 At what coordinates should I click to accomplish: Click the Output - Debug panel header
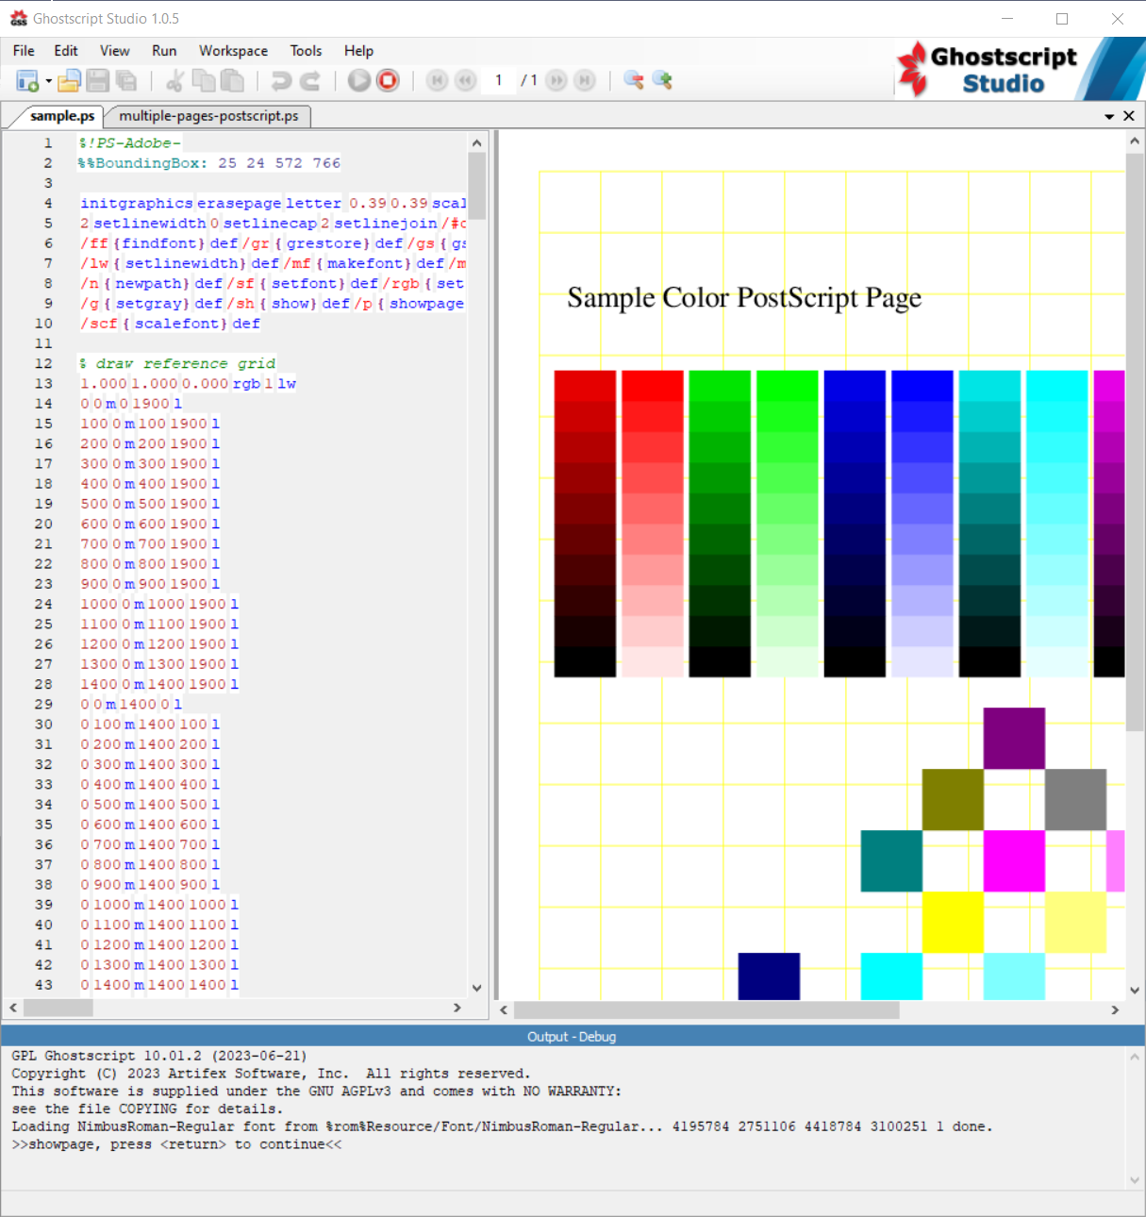point(572,1037)
